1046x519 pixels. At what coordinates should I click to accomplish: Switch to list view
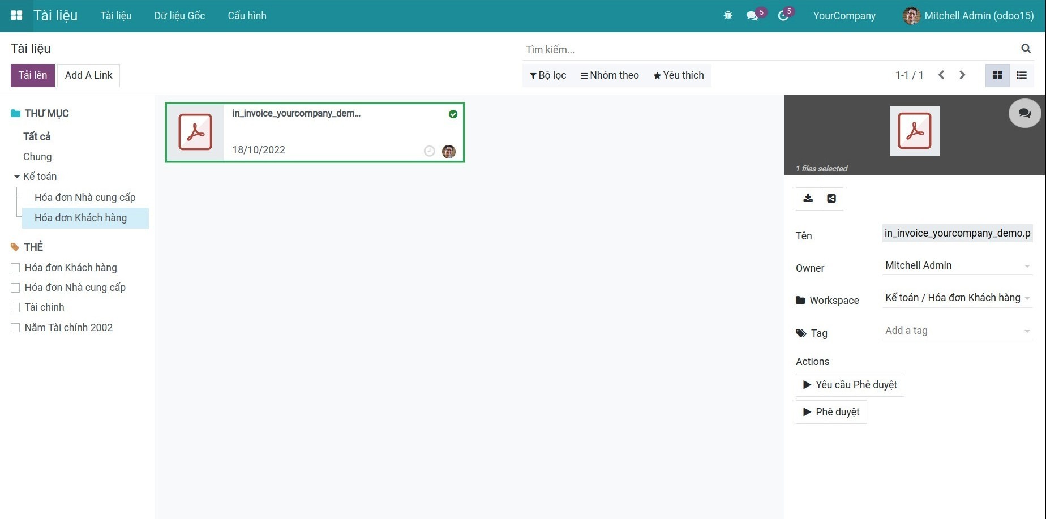[1022, 75]
